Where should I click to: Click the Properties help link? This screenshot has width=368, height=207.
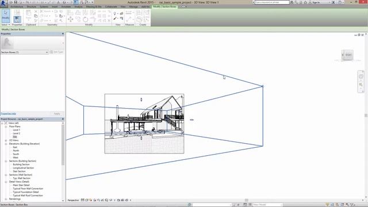(8, 114)
